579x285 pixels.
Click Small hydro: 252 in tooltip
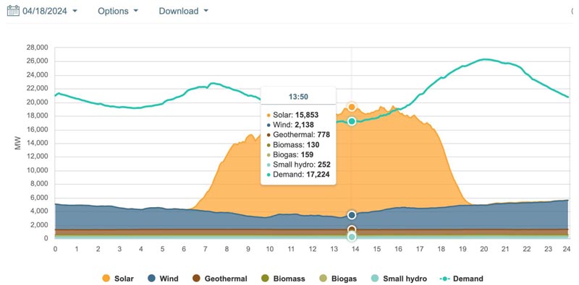coord(298,165)
